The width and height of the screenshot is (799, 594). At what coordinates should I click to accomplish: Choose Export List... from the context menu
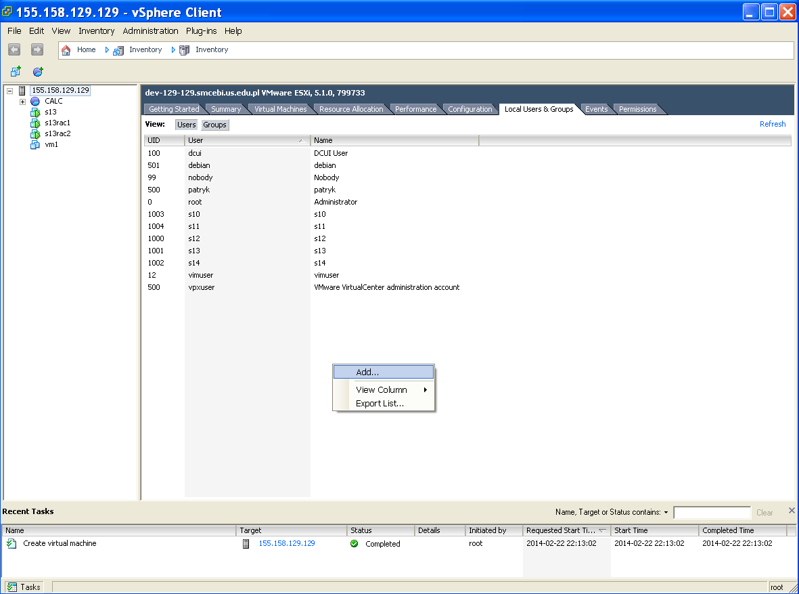coord(383,404)
